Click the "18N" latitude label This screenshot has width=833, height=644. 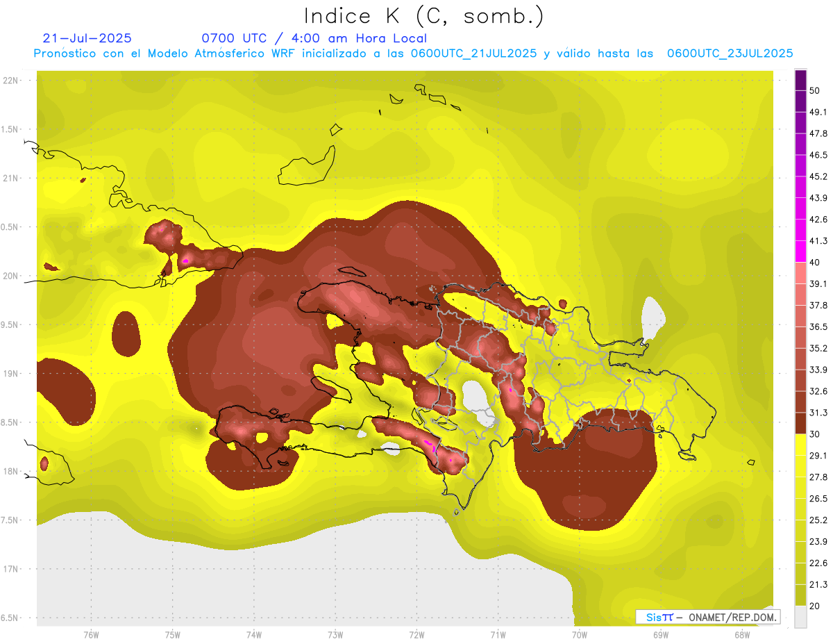tap(12, 471)
